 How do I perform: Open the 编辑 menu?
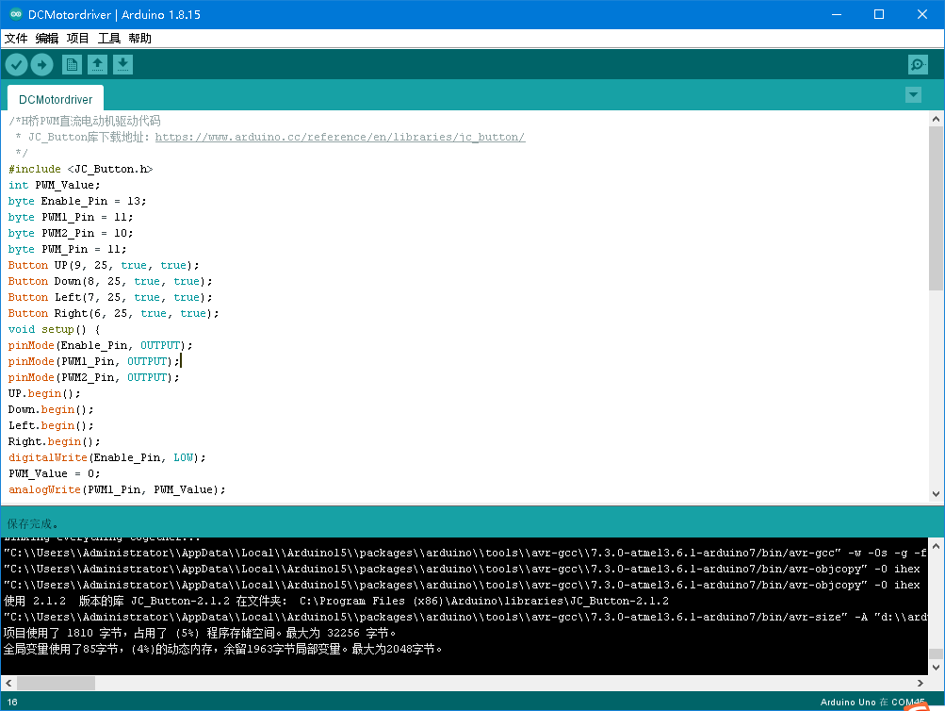(x=47, y=39)
